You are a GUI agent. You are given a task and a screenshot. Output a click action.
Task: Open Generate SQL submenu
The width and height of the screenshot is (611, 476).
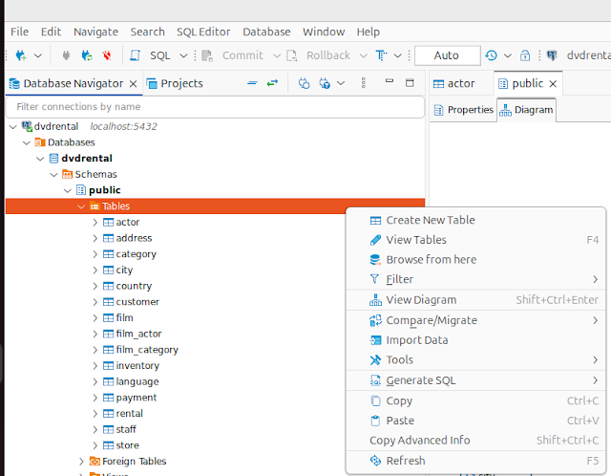[x=475, y=380]
